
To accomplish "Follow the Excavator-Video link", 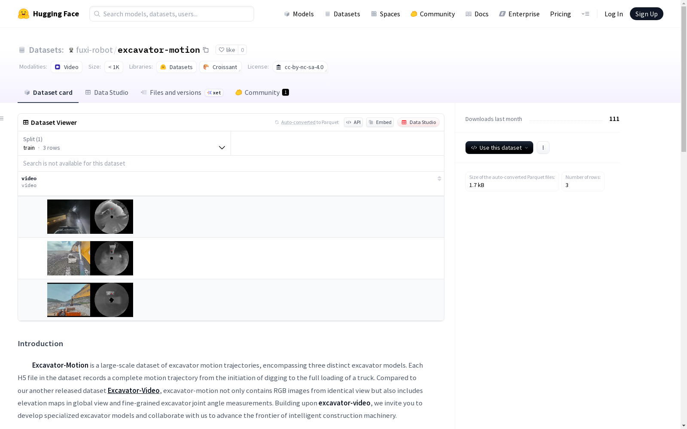I will click(134, 390).
